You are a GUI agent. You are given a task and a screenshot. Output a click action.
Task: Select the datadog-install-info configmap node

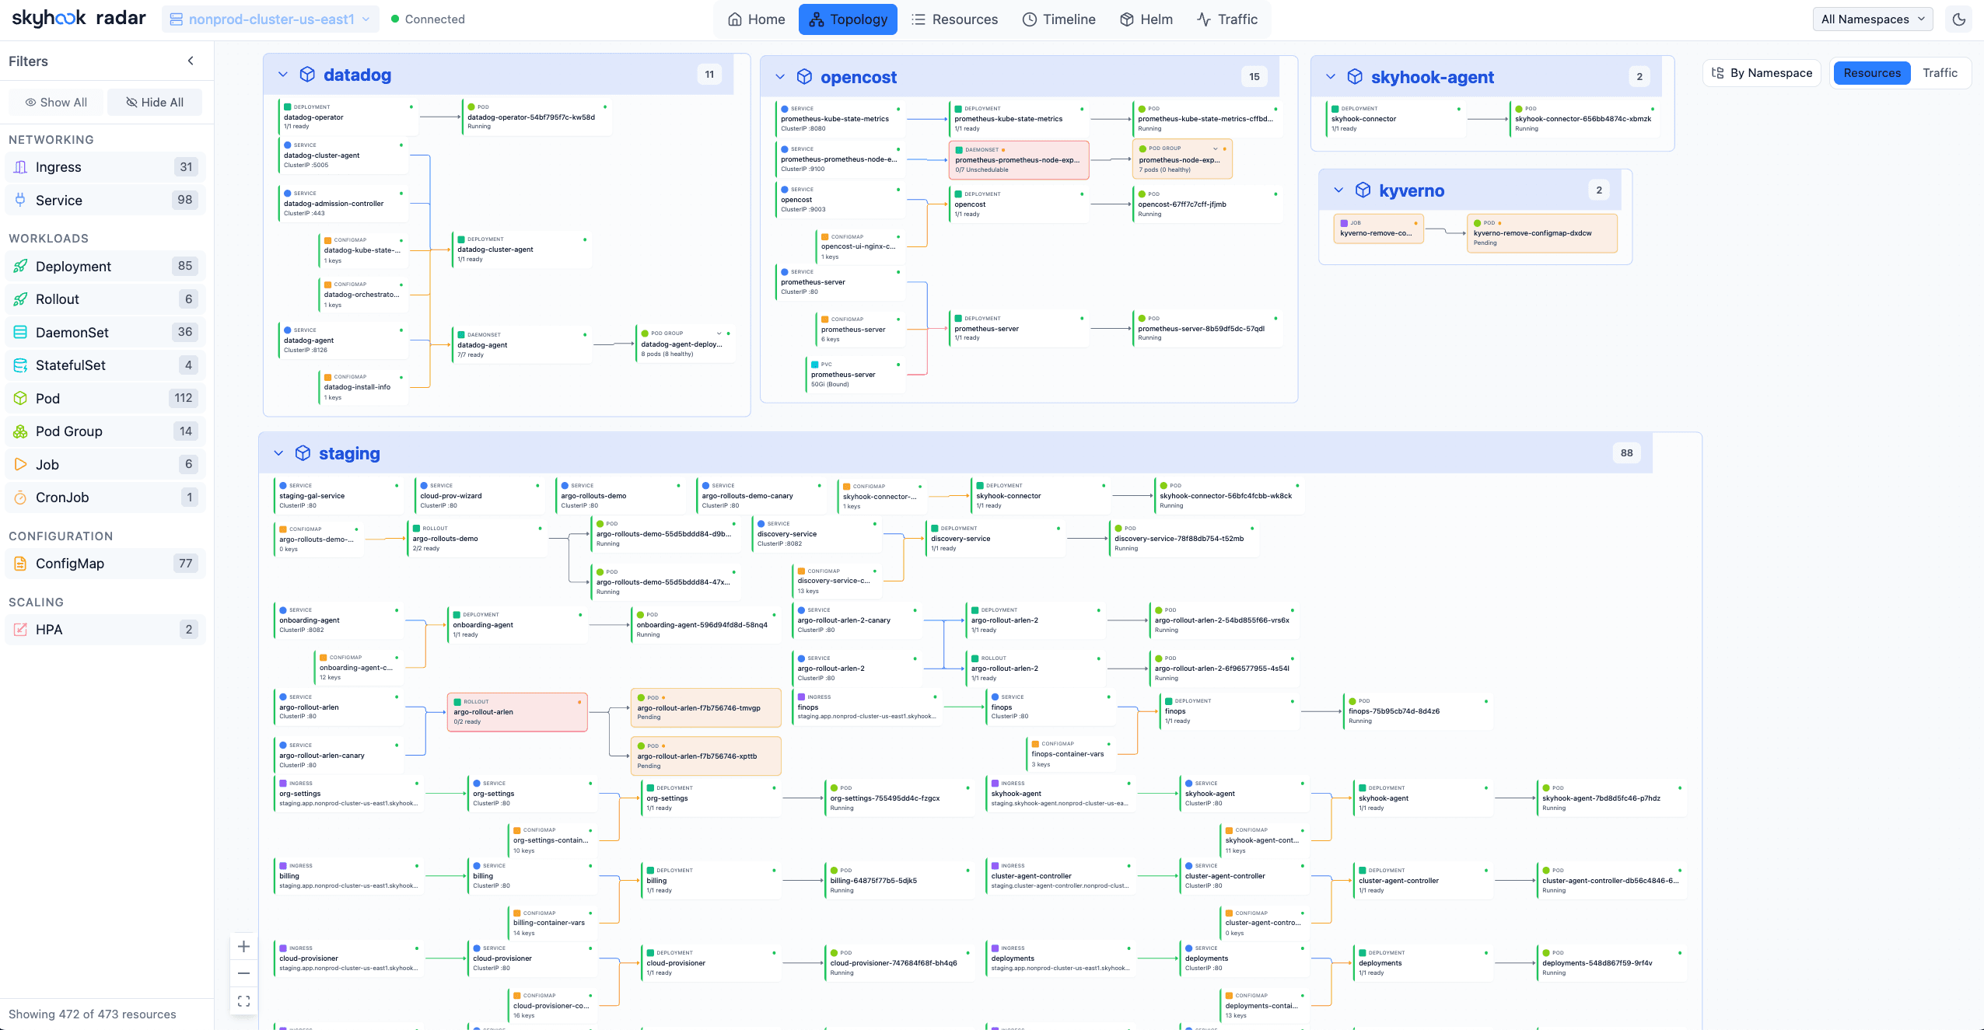[364, 386]
